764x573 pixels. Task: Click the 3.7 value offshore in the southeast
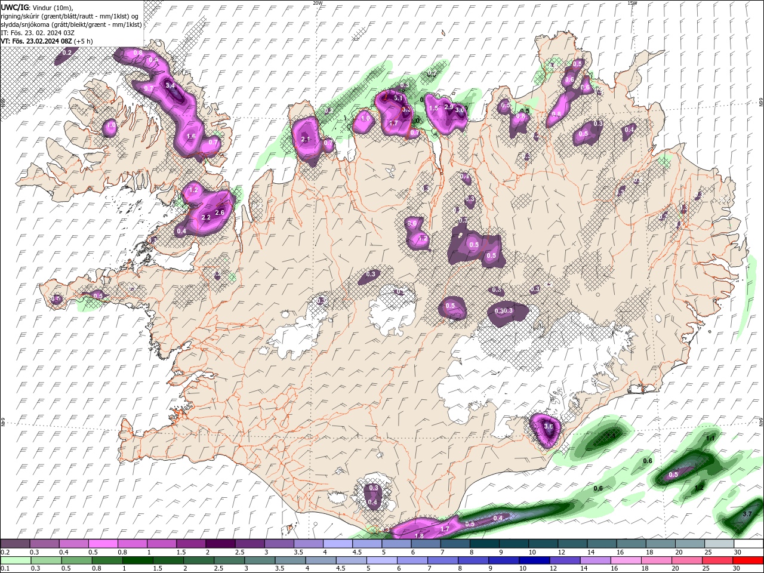pos(747,514)
